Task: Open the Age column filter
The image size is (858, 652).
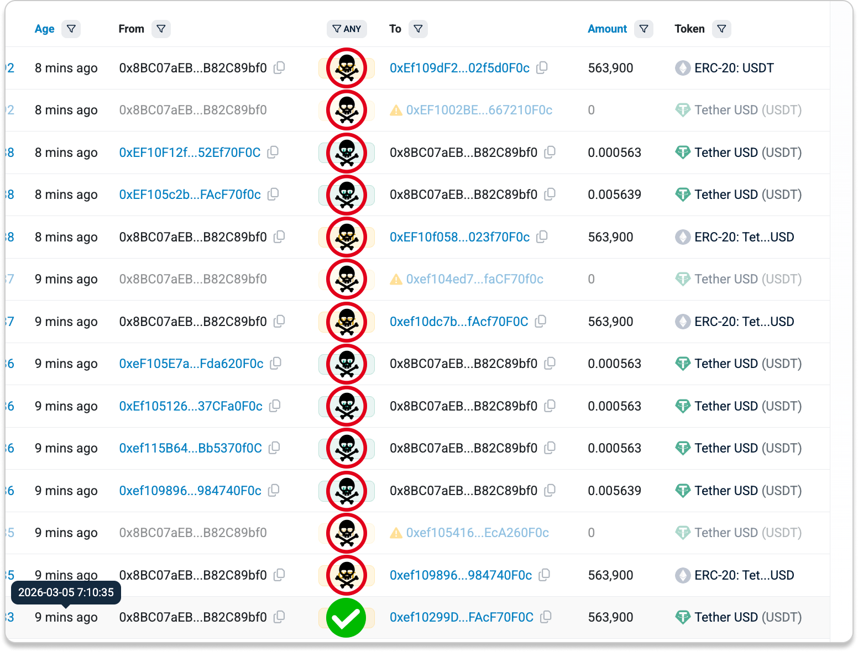Action: [x=71, y=29]
